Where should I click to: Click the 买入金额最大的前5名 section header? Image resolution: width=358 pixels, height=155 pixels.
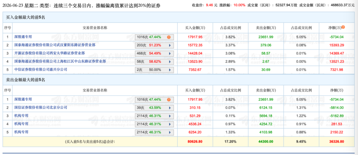pos(26,17)
